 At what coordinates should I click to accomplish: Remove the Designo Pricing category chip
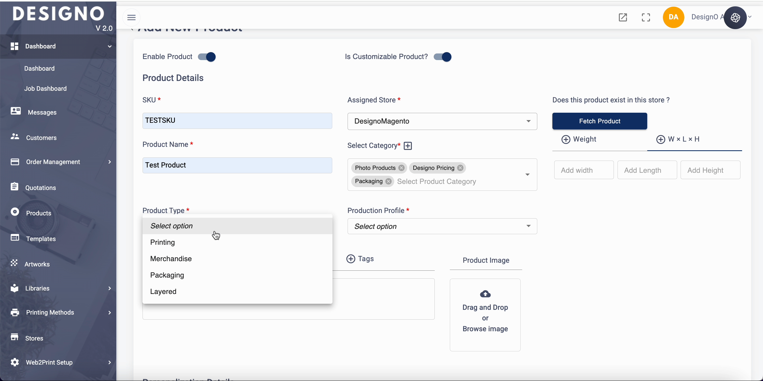click(460, 168)
